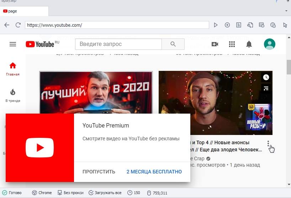Start the play triangle toolbar icon

click(x=216, y=25)
